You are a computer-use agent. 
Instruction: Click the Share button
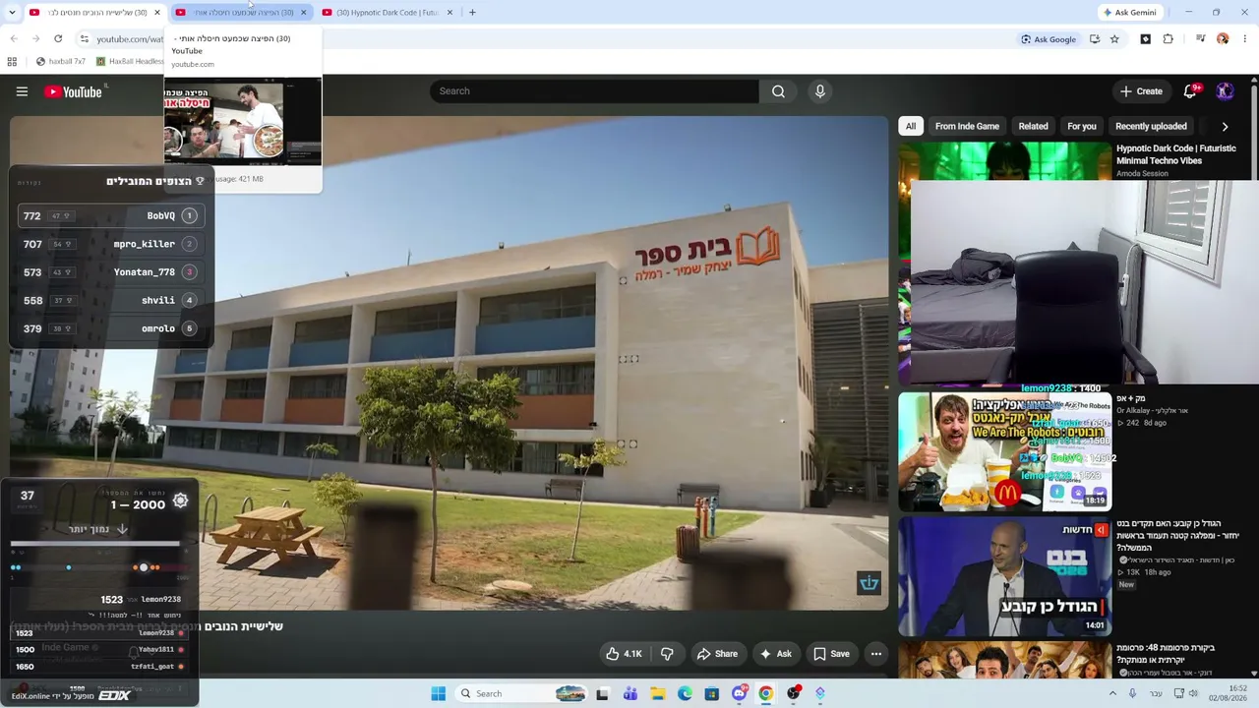pos(717,654)
